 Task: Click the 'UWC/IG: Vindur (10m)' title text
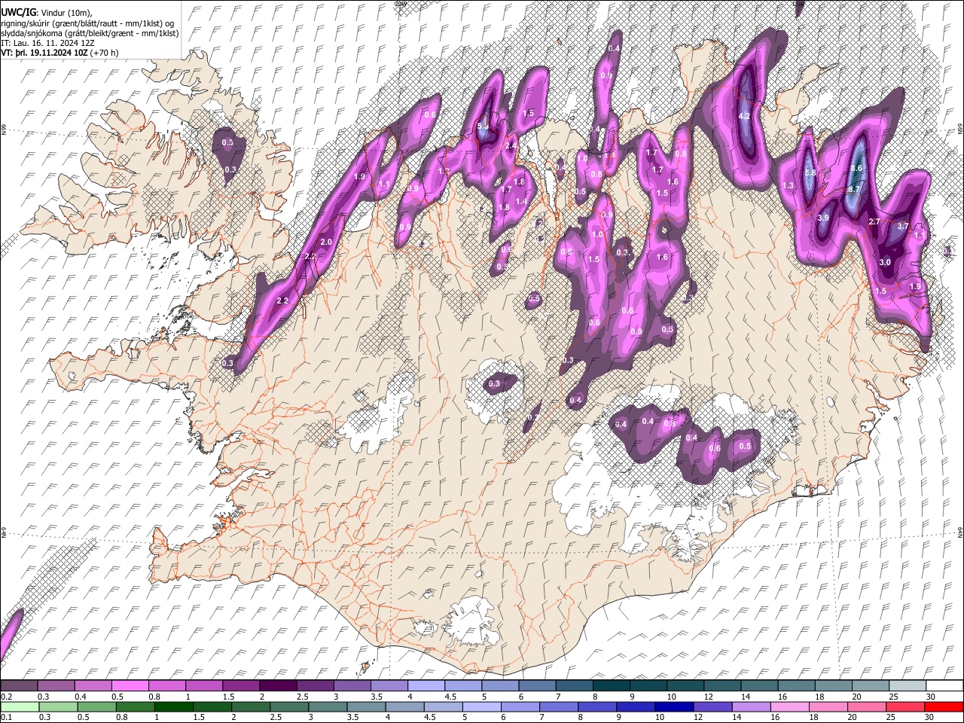pos(47,12)
